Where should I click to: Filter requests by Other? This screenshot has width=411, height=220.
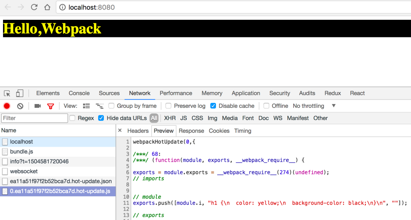pos(320,118)
